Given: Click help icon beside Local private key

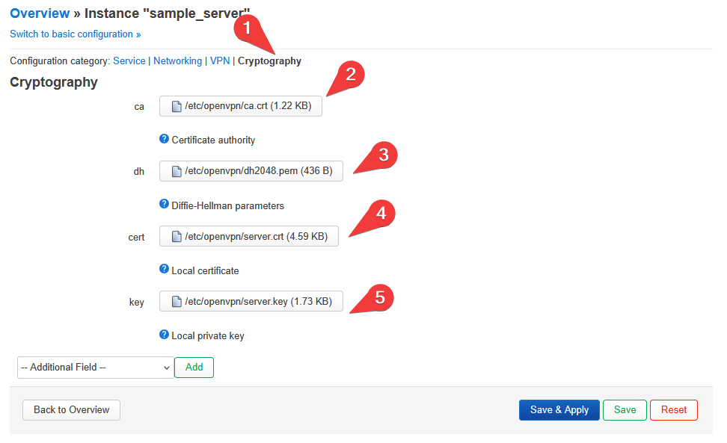Looking at the screenshot, I should click(x=164, y=334).
